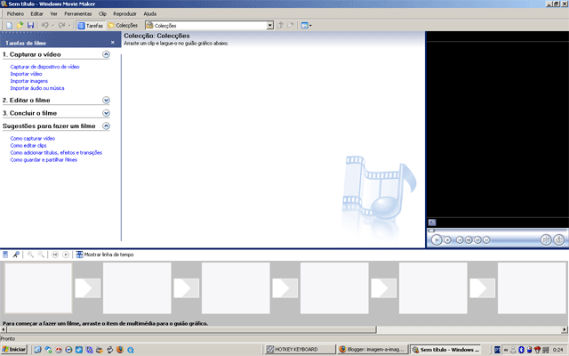Step to the previous frame

[469, 239]
